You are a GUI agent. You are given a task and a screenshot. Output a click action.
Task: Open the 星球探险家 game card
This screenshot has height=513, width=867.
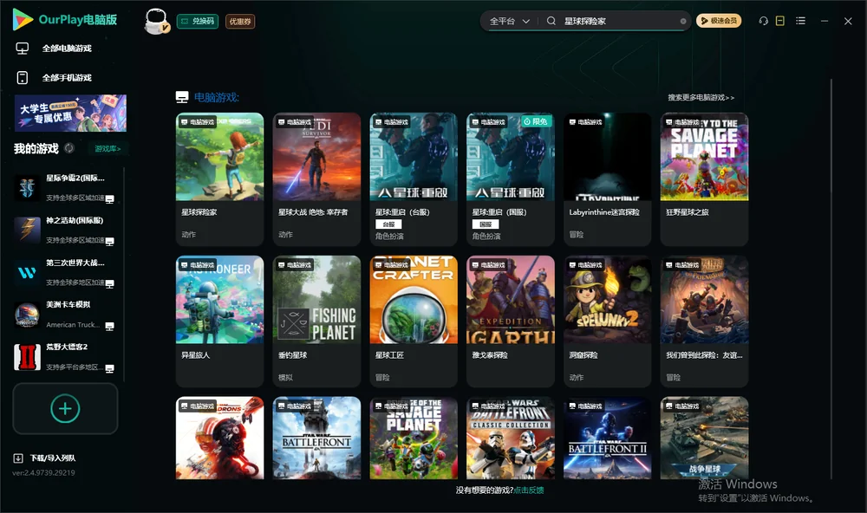point(219,179)
